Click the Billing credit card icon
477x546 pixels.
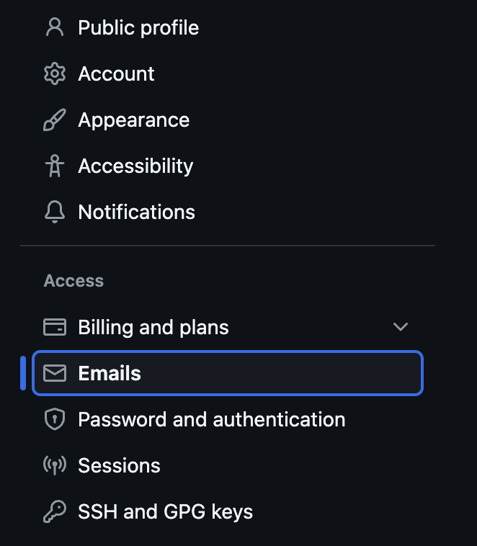(x=55, y=328)
